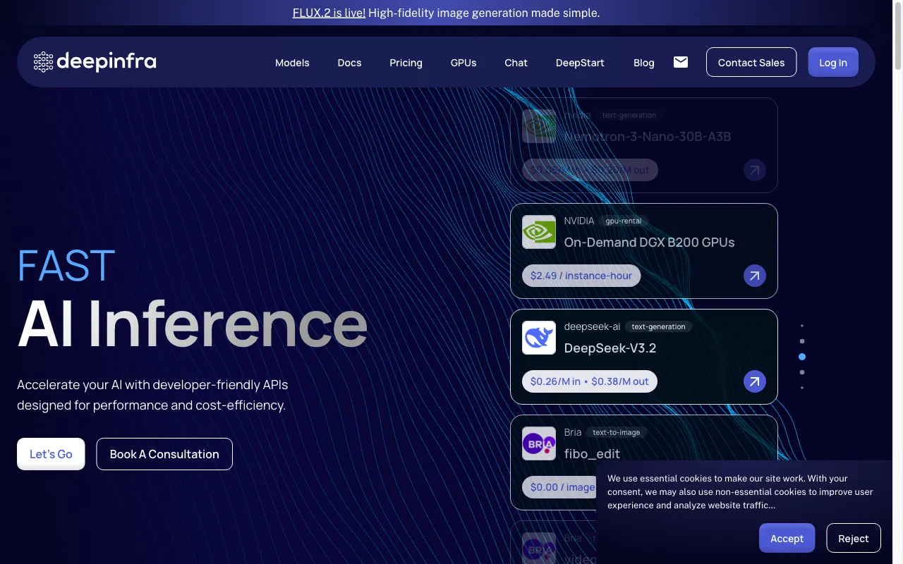Open the DeepSeek-V3.2 title

[x=610, y=348]
